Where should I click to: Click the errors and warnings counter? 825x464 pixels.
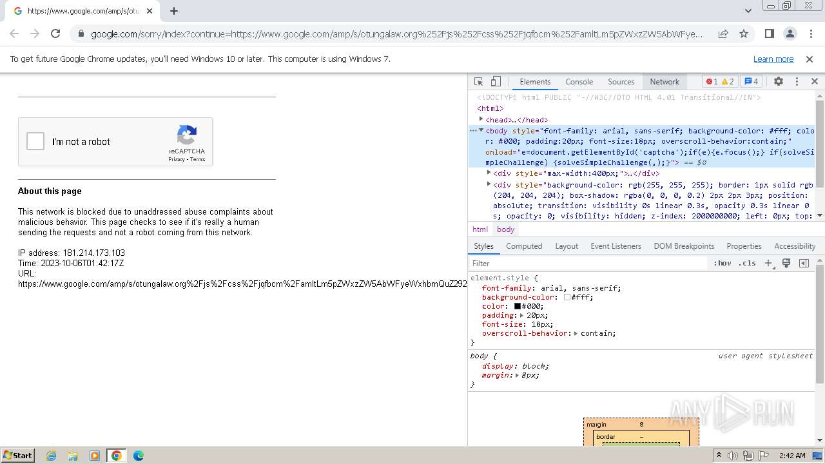pos(720,82)
